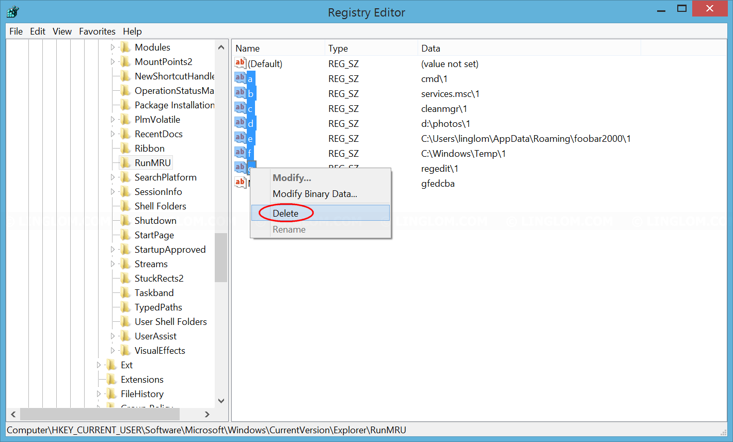Click the Modules folder icon
The image size is (733, 442).
tap(125, 47)
